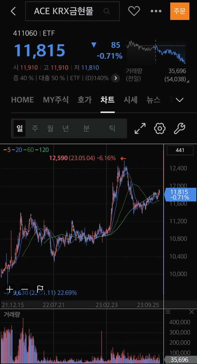197x364 pixels.
Task: Select the 분 minute period
Action: pyautogui.click(x=86, y=129)
